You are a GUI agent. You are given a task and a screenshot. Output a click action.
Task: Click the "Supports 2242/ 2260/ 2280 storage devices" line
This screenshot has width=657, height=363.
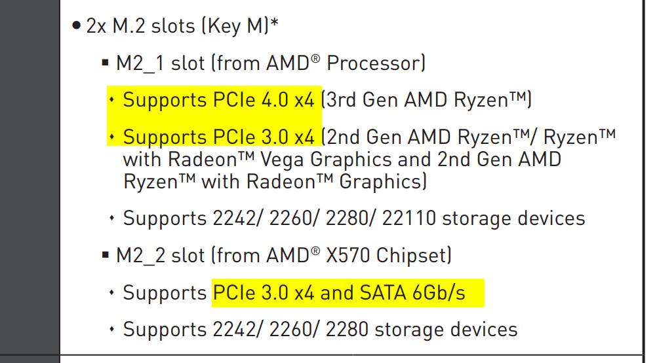320,329
